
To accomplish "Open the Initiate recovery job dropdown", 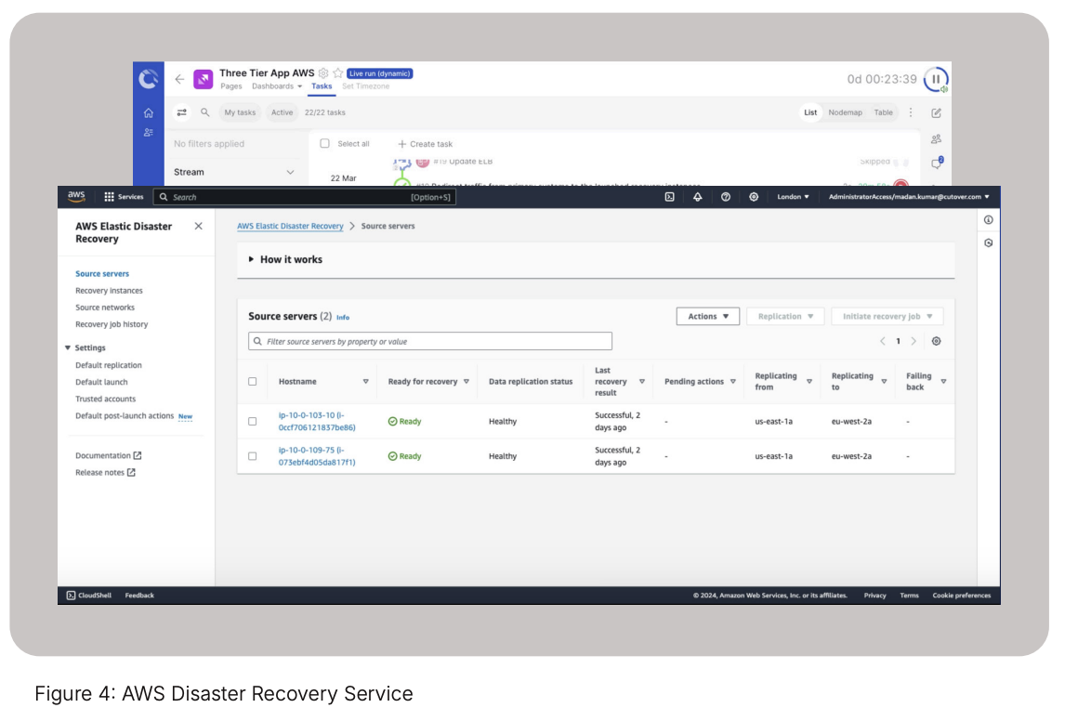I will tap(887, 316).
